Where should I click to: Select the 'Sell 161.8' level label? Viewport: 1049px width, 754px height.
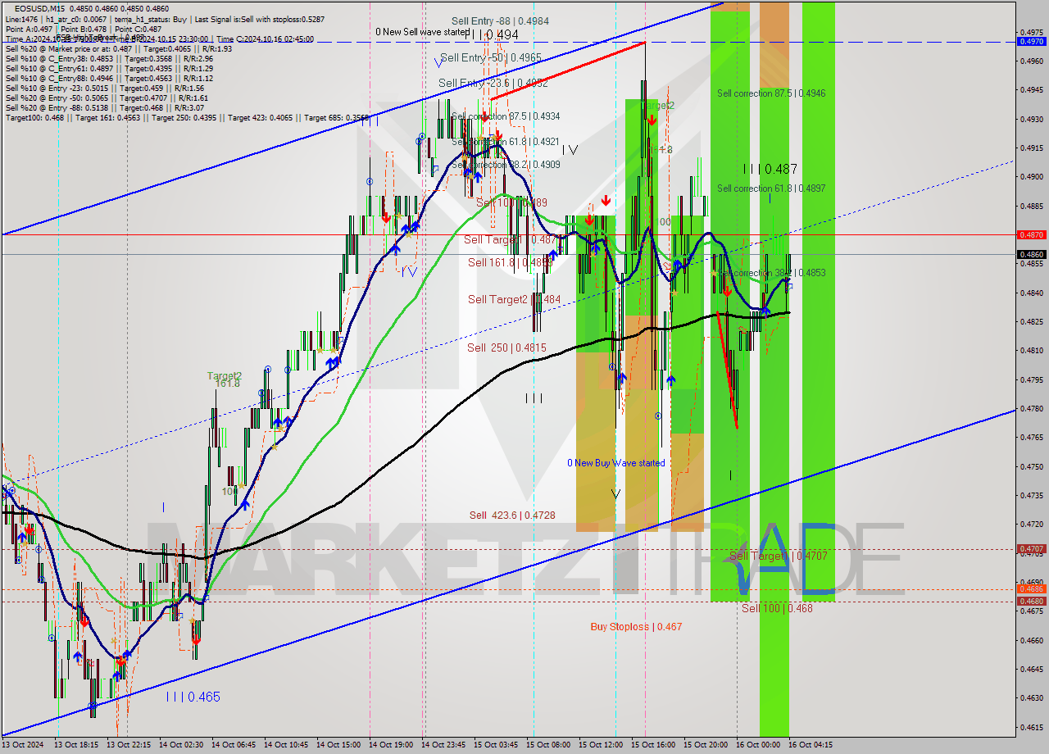(509, 262)
